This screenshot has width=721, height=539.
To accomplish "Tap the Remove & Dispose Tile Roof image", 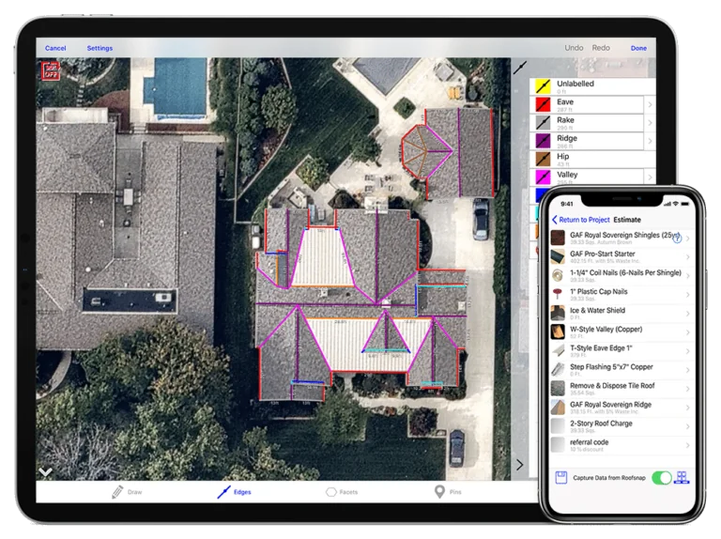I will click(x=558, y=389).
